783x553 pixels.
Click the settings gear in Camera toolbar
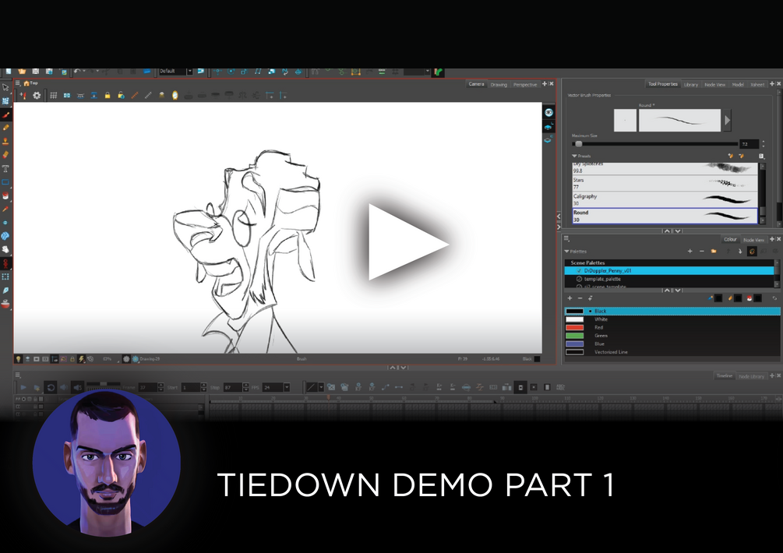click(x=37, y=95)
